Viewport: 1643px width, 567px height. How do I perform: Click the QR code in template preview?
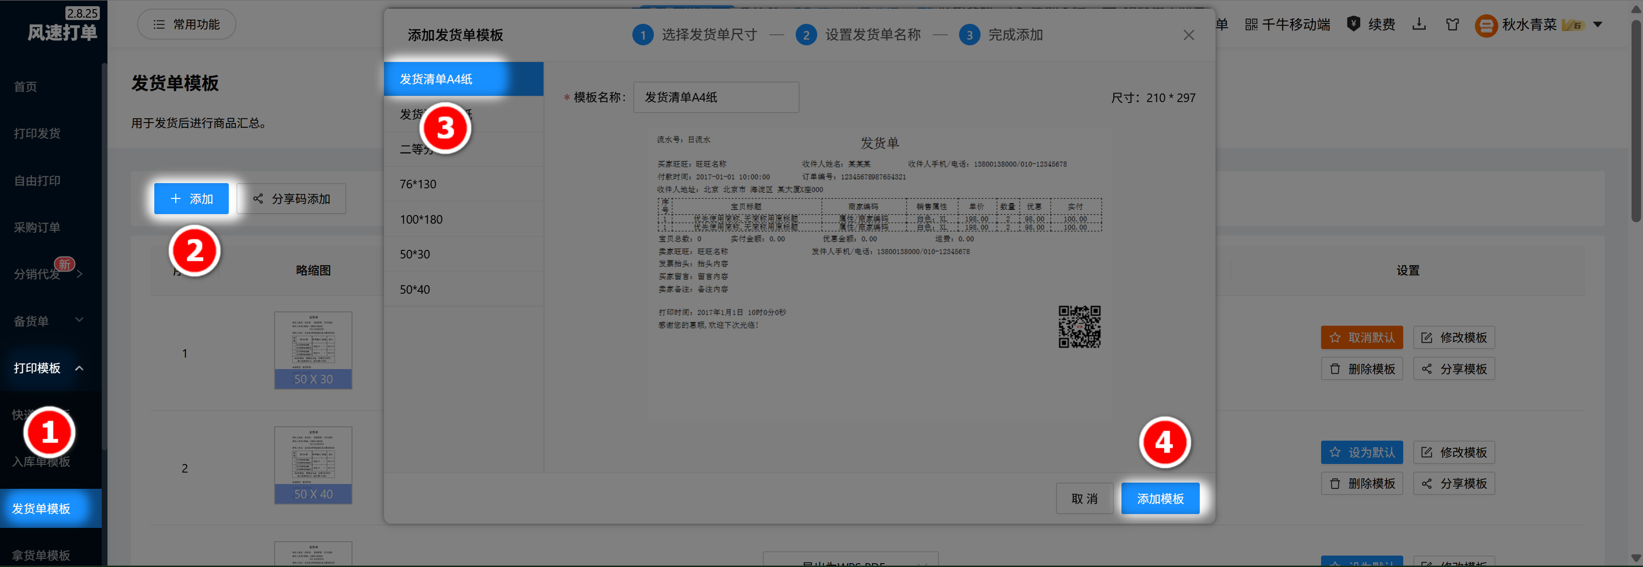click(x=1079, y=327)
